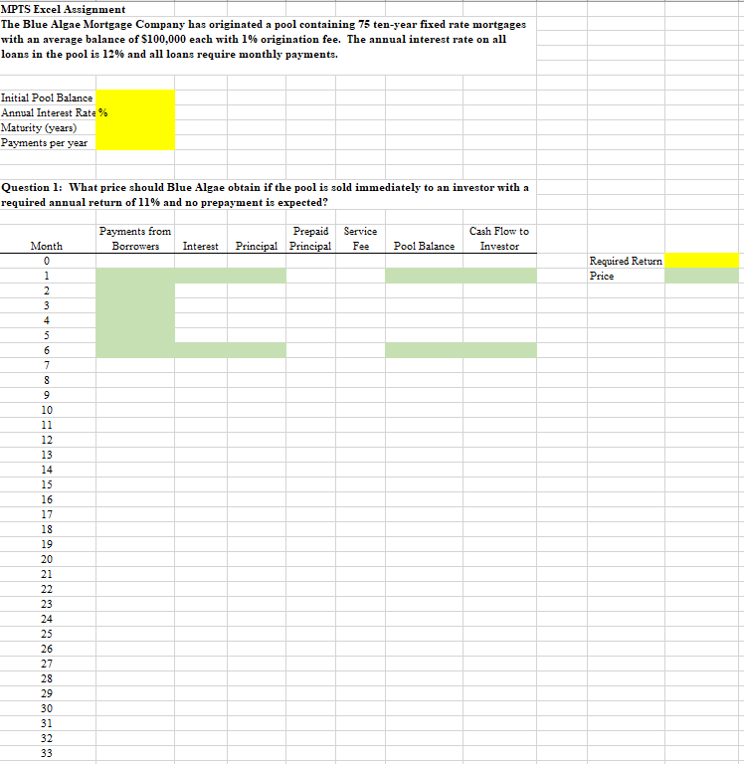Select the yellow Payments per year input cell
Viewport: 744px width, 764px height.
coord(135,143)
